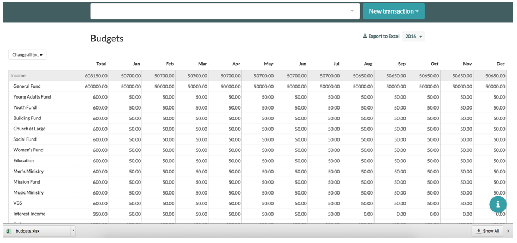Edit the General Fund January cell
Viewport: 517px width, 243px height.
126,86
